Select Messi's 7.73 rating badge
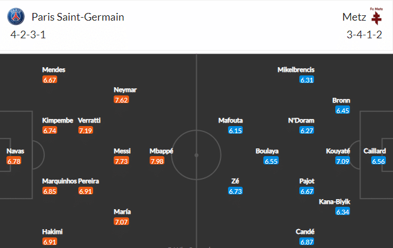The height and width of the screenshot is (248, 393). click(122, 161)
